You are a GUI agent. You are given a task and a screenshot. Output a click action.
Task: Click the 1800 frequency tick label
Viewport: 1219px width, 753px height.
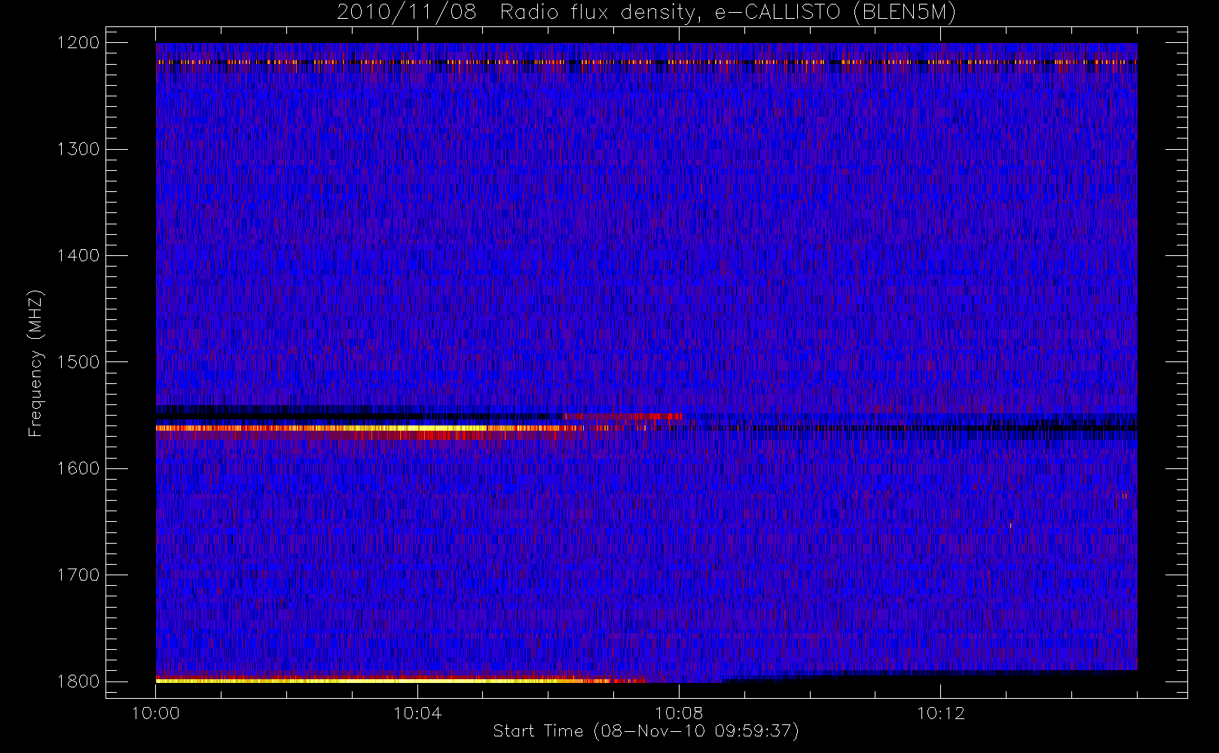78,681
